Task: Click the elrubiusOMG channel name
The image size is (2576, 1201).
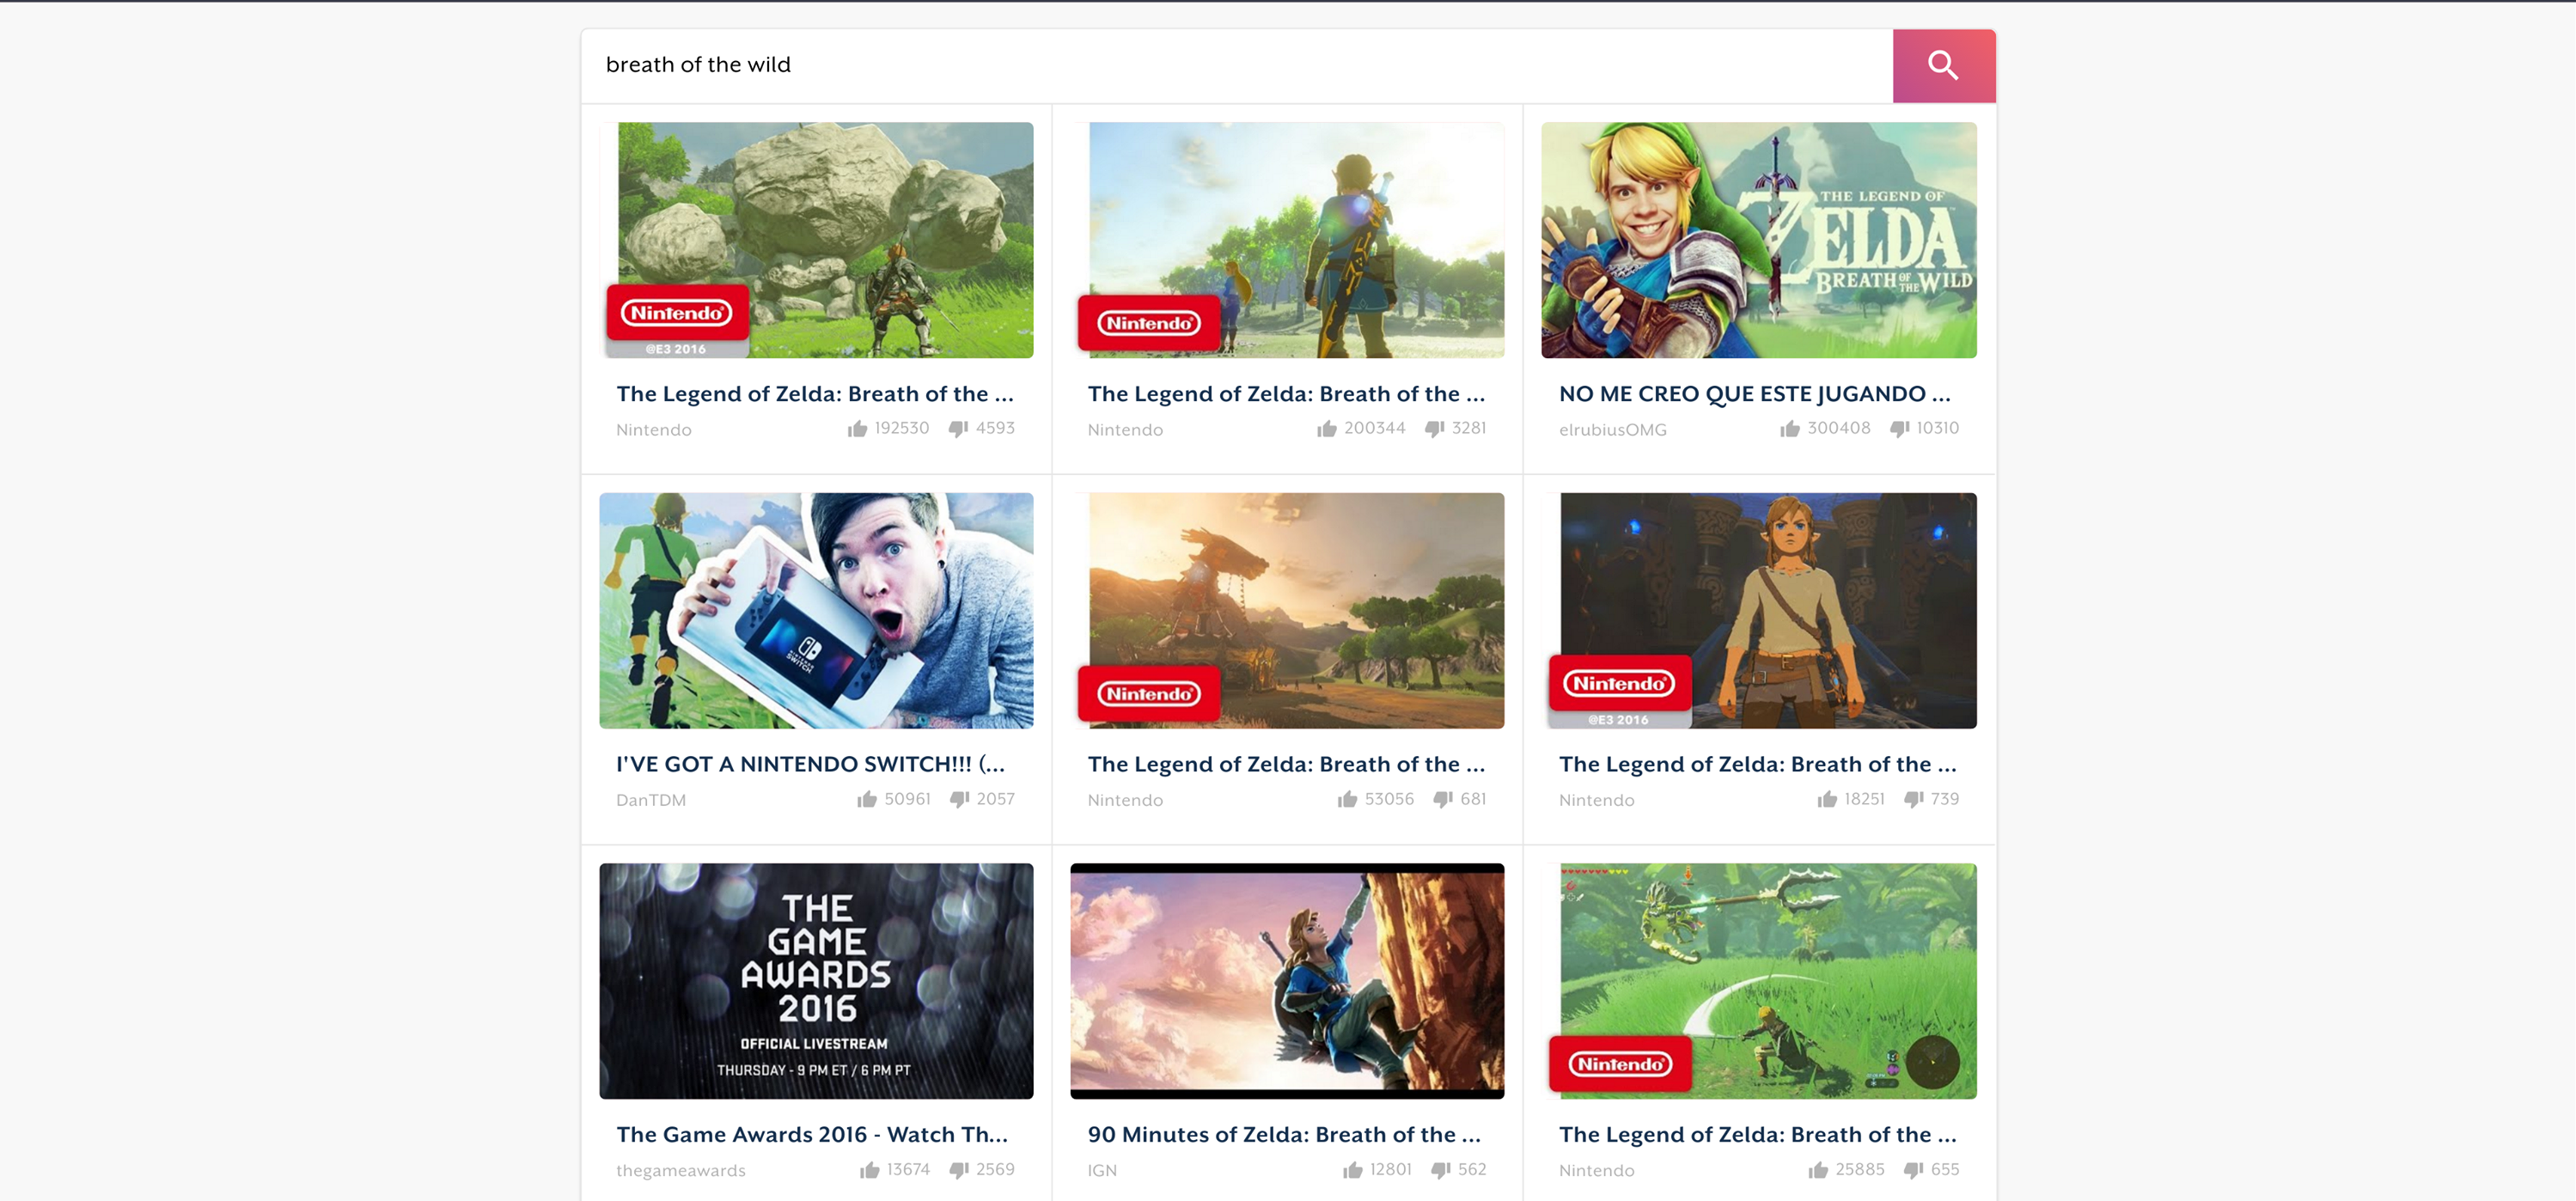Action: click(x=1612, y=430)
